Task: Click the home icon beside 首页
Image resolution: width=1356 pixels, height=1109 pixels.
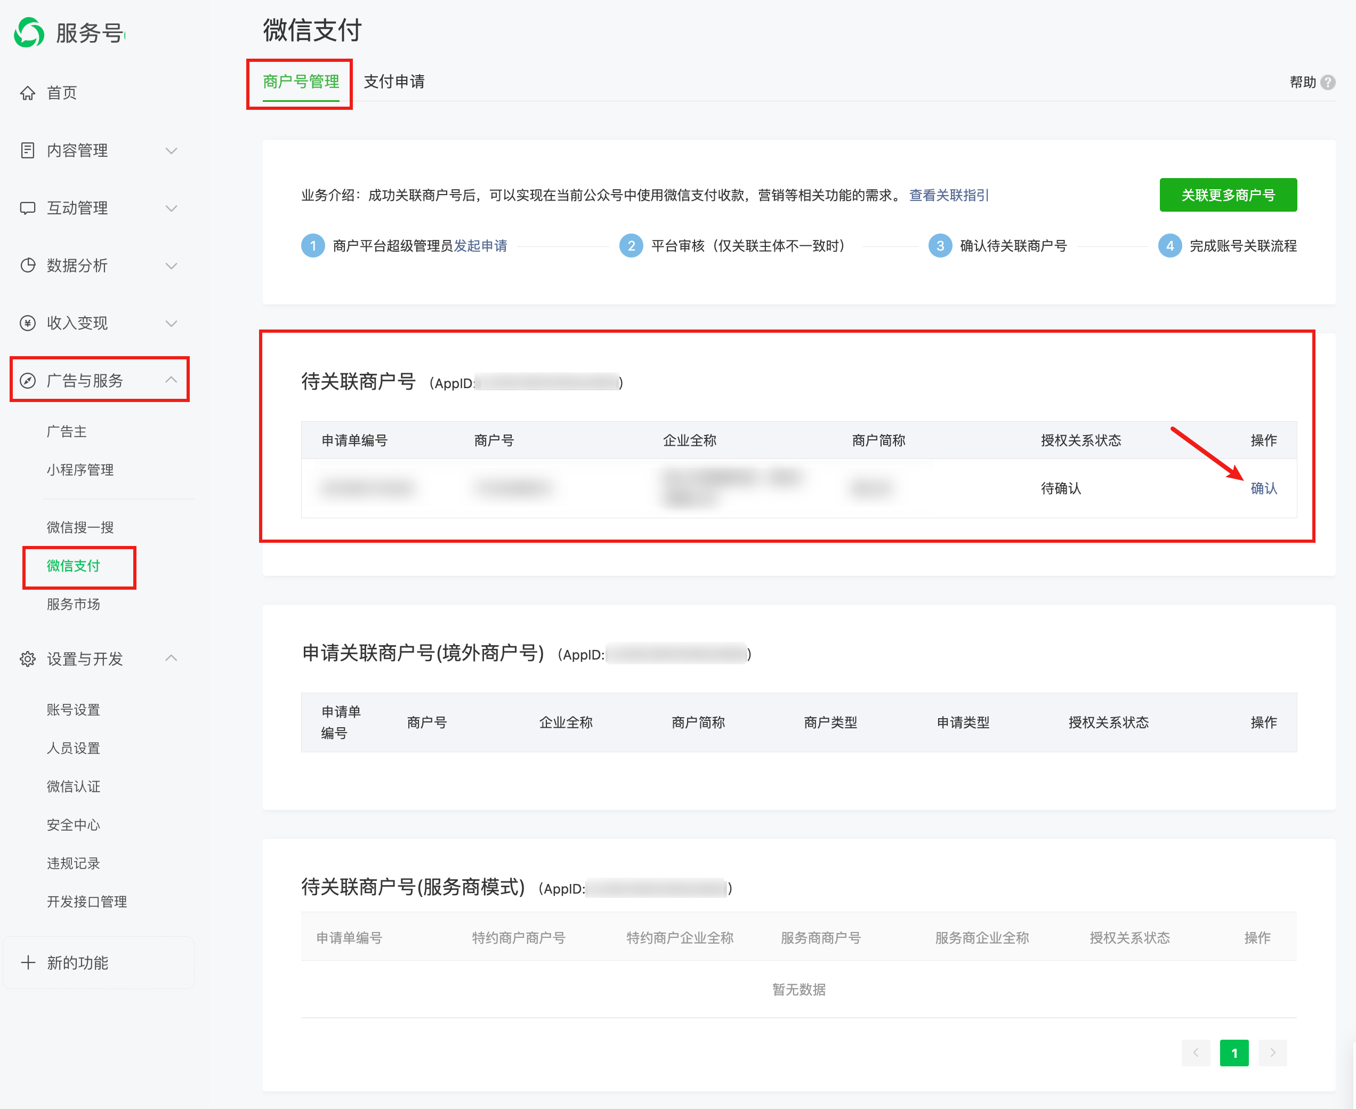Action: (28, 93)
